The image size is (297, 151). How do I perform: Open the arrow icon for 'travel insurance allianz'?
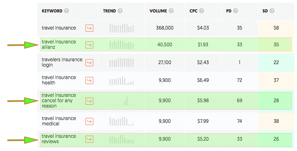pos(89,45)
